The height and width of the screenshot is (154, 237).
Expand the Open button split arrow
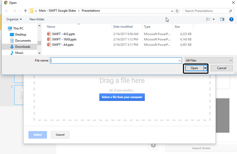(205, 68)
